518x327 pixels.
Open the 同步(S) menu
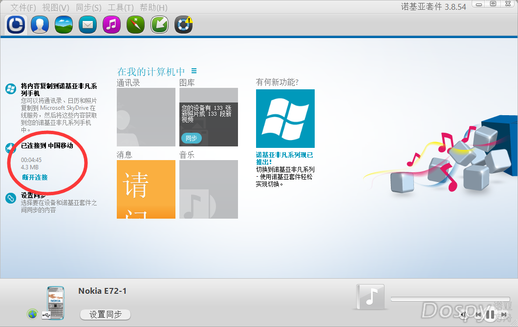coord(88,7)
